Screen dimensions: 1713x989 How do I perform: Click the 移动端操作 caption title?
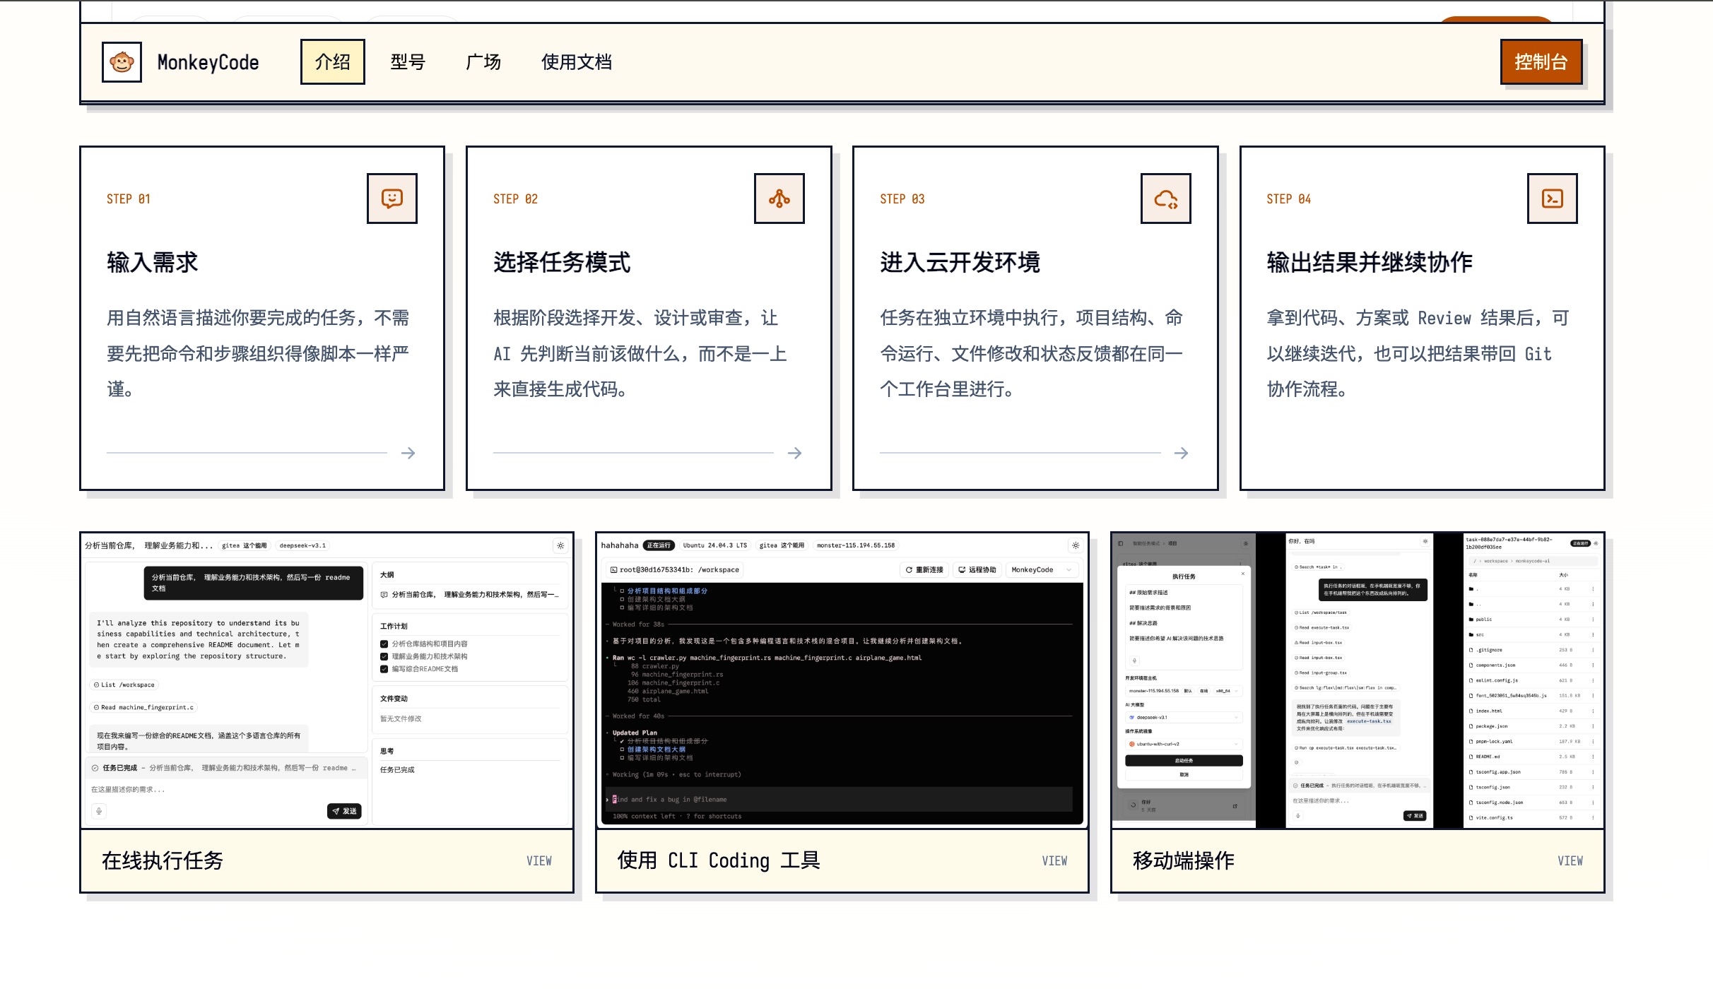pos(1184,860)
